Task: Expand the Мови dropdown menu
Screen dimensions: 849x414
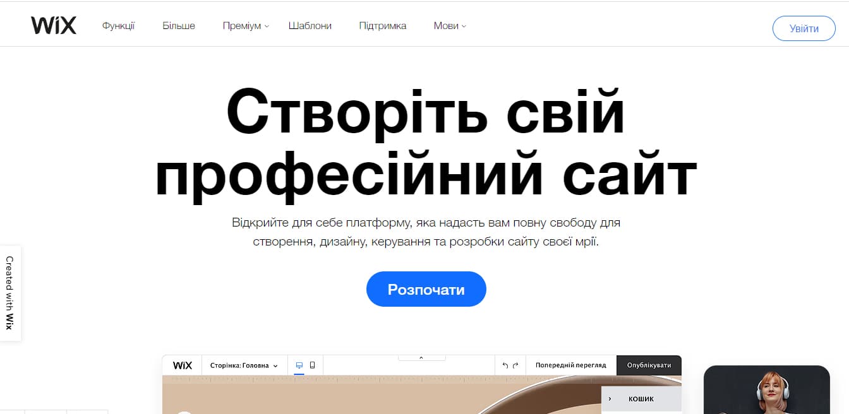Action: click(450, 26)
